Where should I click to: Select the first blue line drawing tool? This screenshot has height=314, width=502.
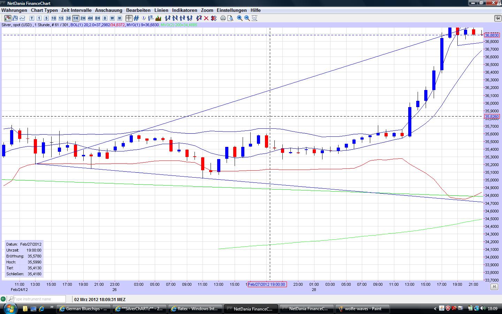(x=168, y=18)
